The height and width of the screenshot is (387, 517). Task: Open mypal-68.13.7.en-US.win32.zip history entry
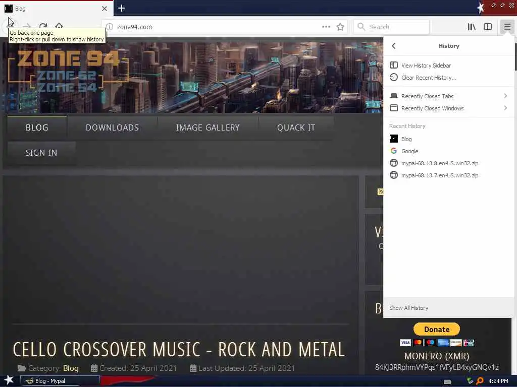tap(448, 175)
